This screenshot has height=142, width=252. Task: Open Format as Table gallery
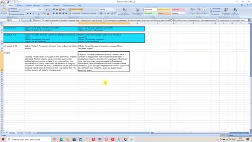pyautogui.click(x=137, y=11)
